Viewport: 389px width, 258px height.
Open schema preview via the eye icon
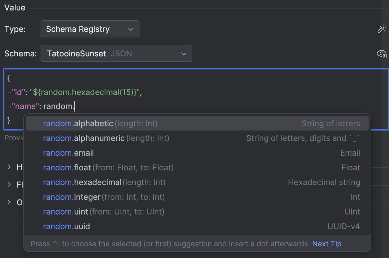pyautogui.click(x=381, y=54)
